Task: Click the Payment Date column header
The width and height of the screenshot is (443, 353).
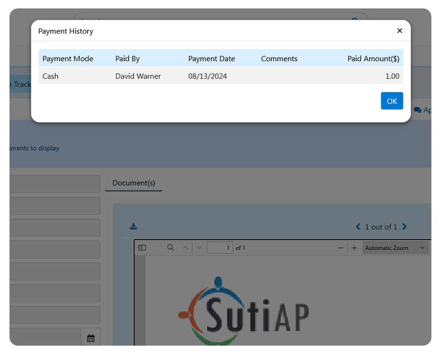Action: [x=211, y=58]
